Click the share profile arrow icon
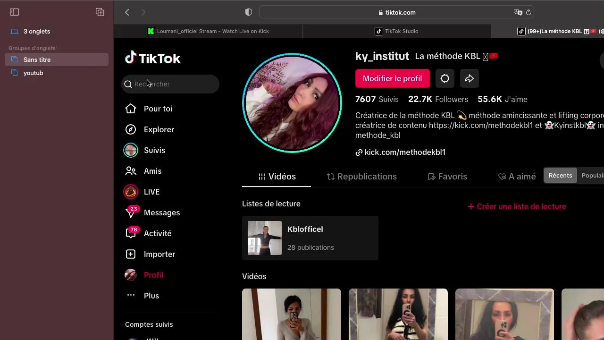The height and width of the screenshot is (340, 604). (469, 78)
